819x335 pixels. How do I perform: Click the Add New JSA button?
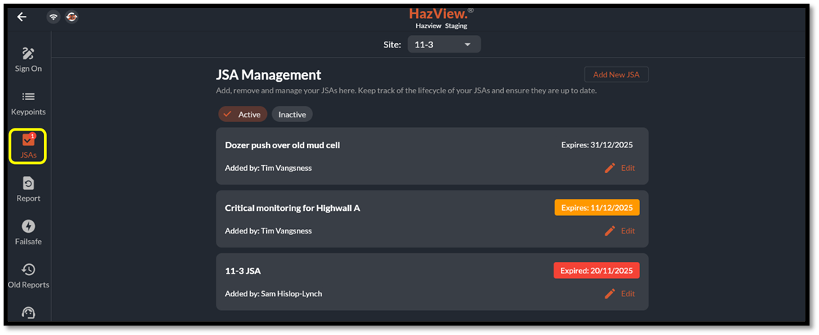coord(616,74)
